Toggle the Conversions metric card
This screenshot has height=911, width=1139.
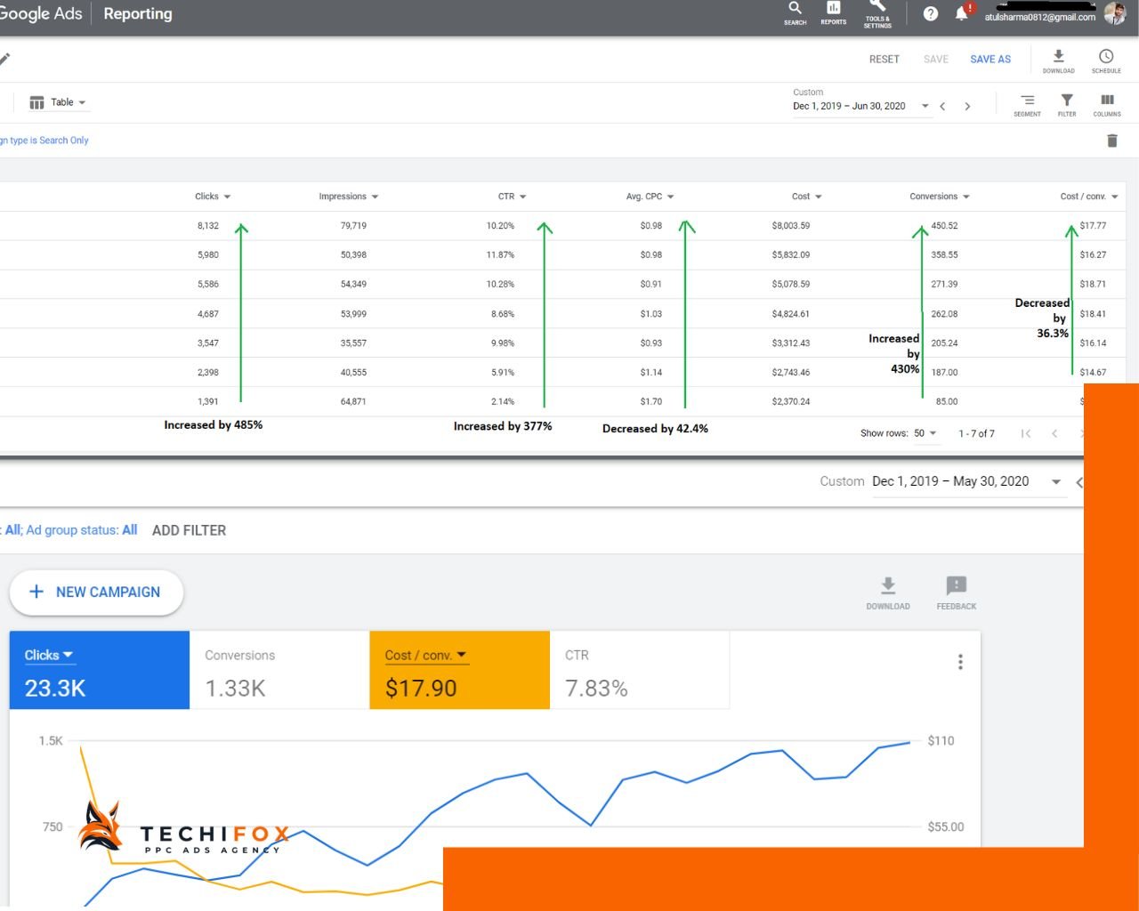coord(279,670)
